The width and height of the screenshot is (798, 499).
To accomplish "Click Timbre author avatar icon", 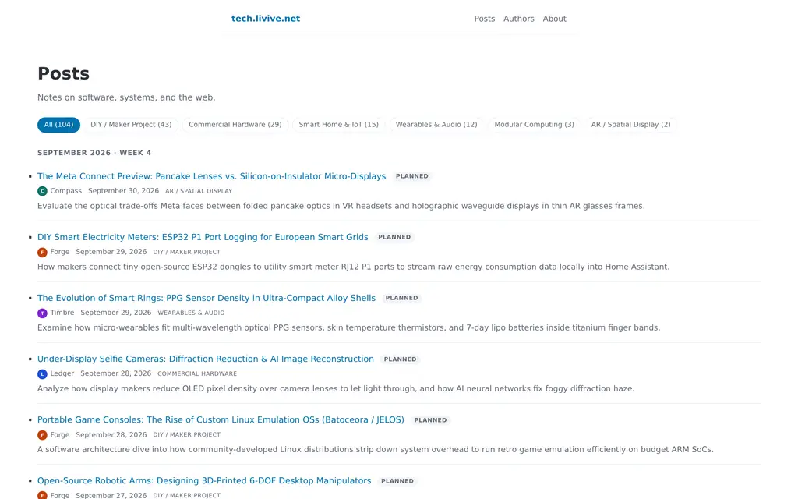I will (42, 313).
